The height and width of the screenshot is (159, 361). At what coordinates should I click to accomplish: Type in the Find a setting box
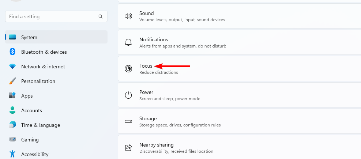tap(51, 16)
